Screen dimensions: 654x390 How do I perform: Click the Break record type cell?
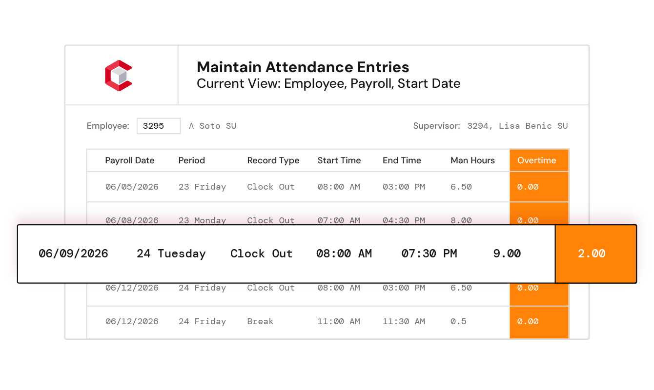pos(260,321)
